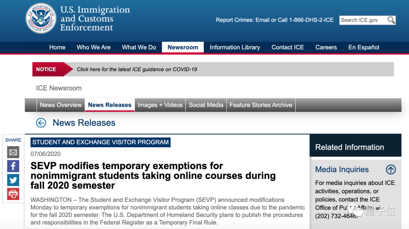Click the News Releases heading link
Image resolution: width=409 pixels, height=229 pixels.
[84, 123]
